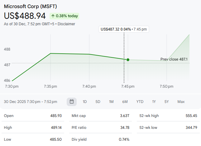Choose the YTD range tab
This screenshot has width=201, height=146.
click(x=140, y=102)
